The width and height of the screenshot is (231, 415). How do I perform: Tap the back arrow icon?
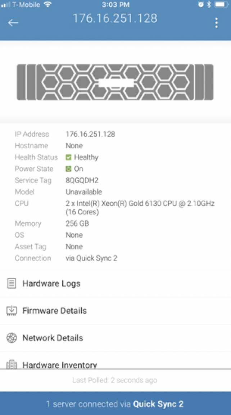click(13, 23)
